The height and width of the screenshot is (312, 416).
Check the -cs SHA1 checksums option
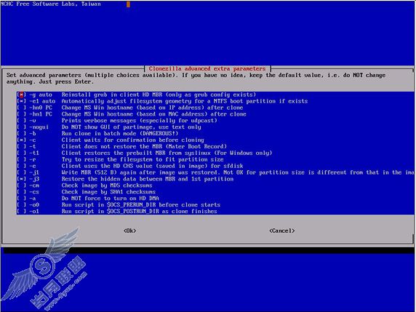22,192
